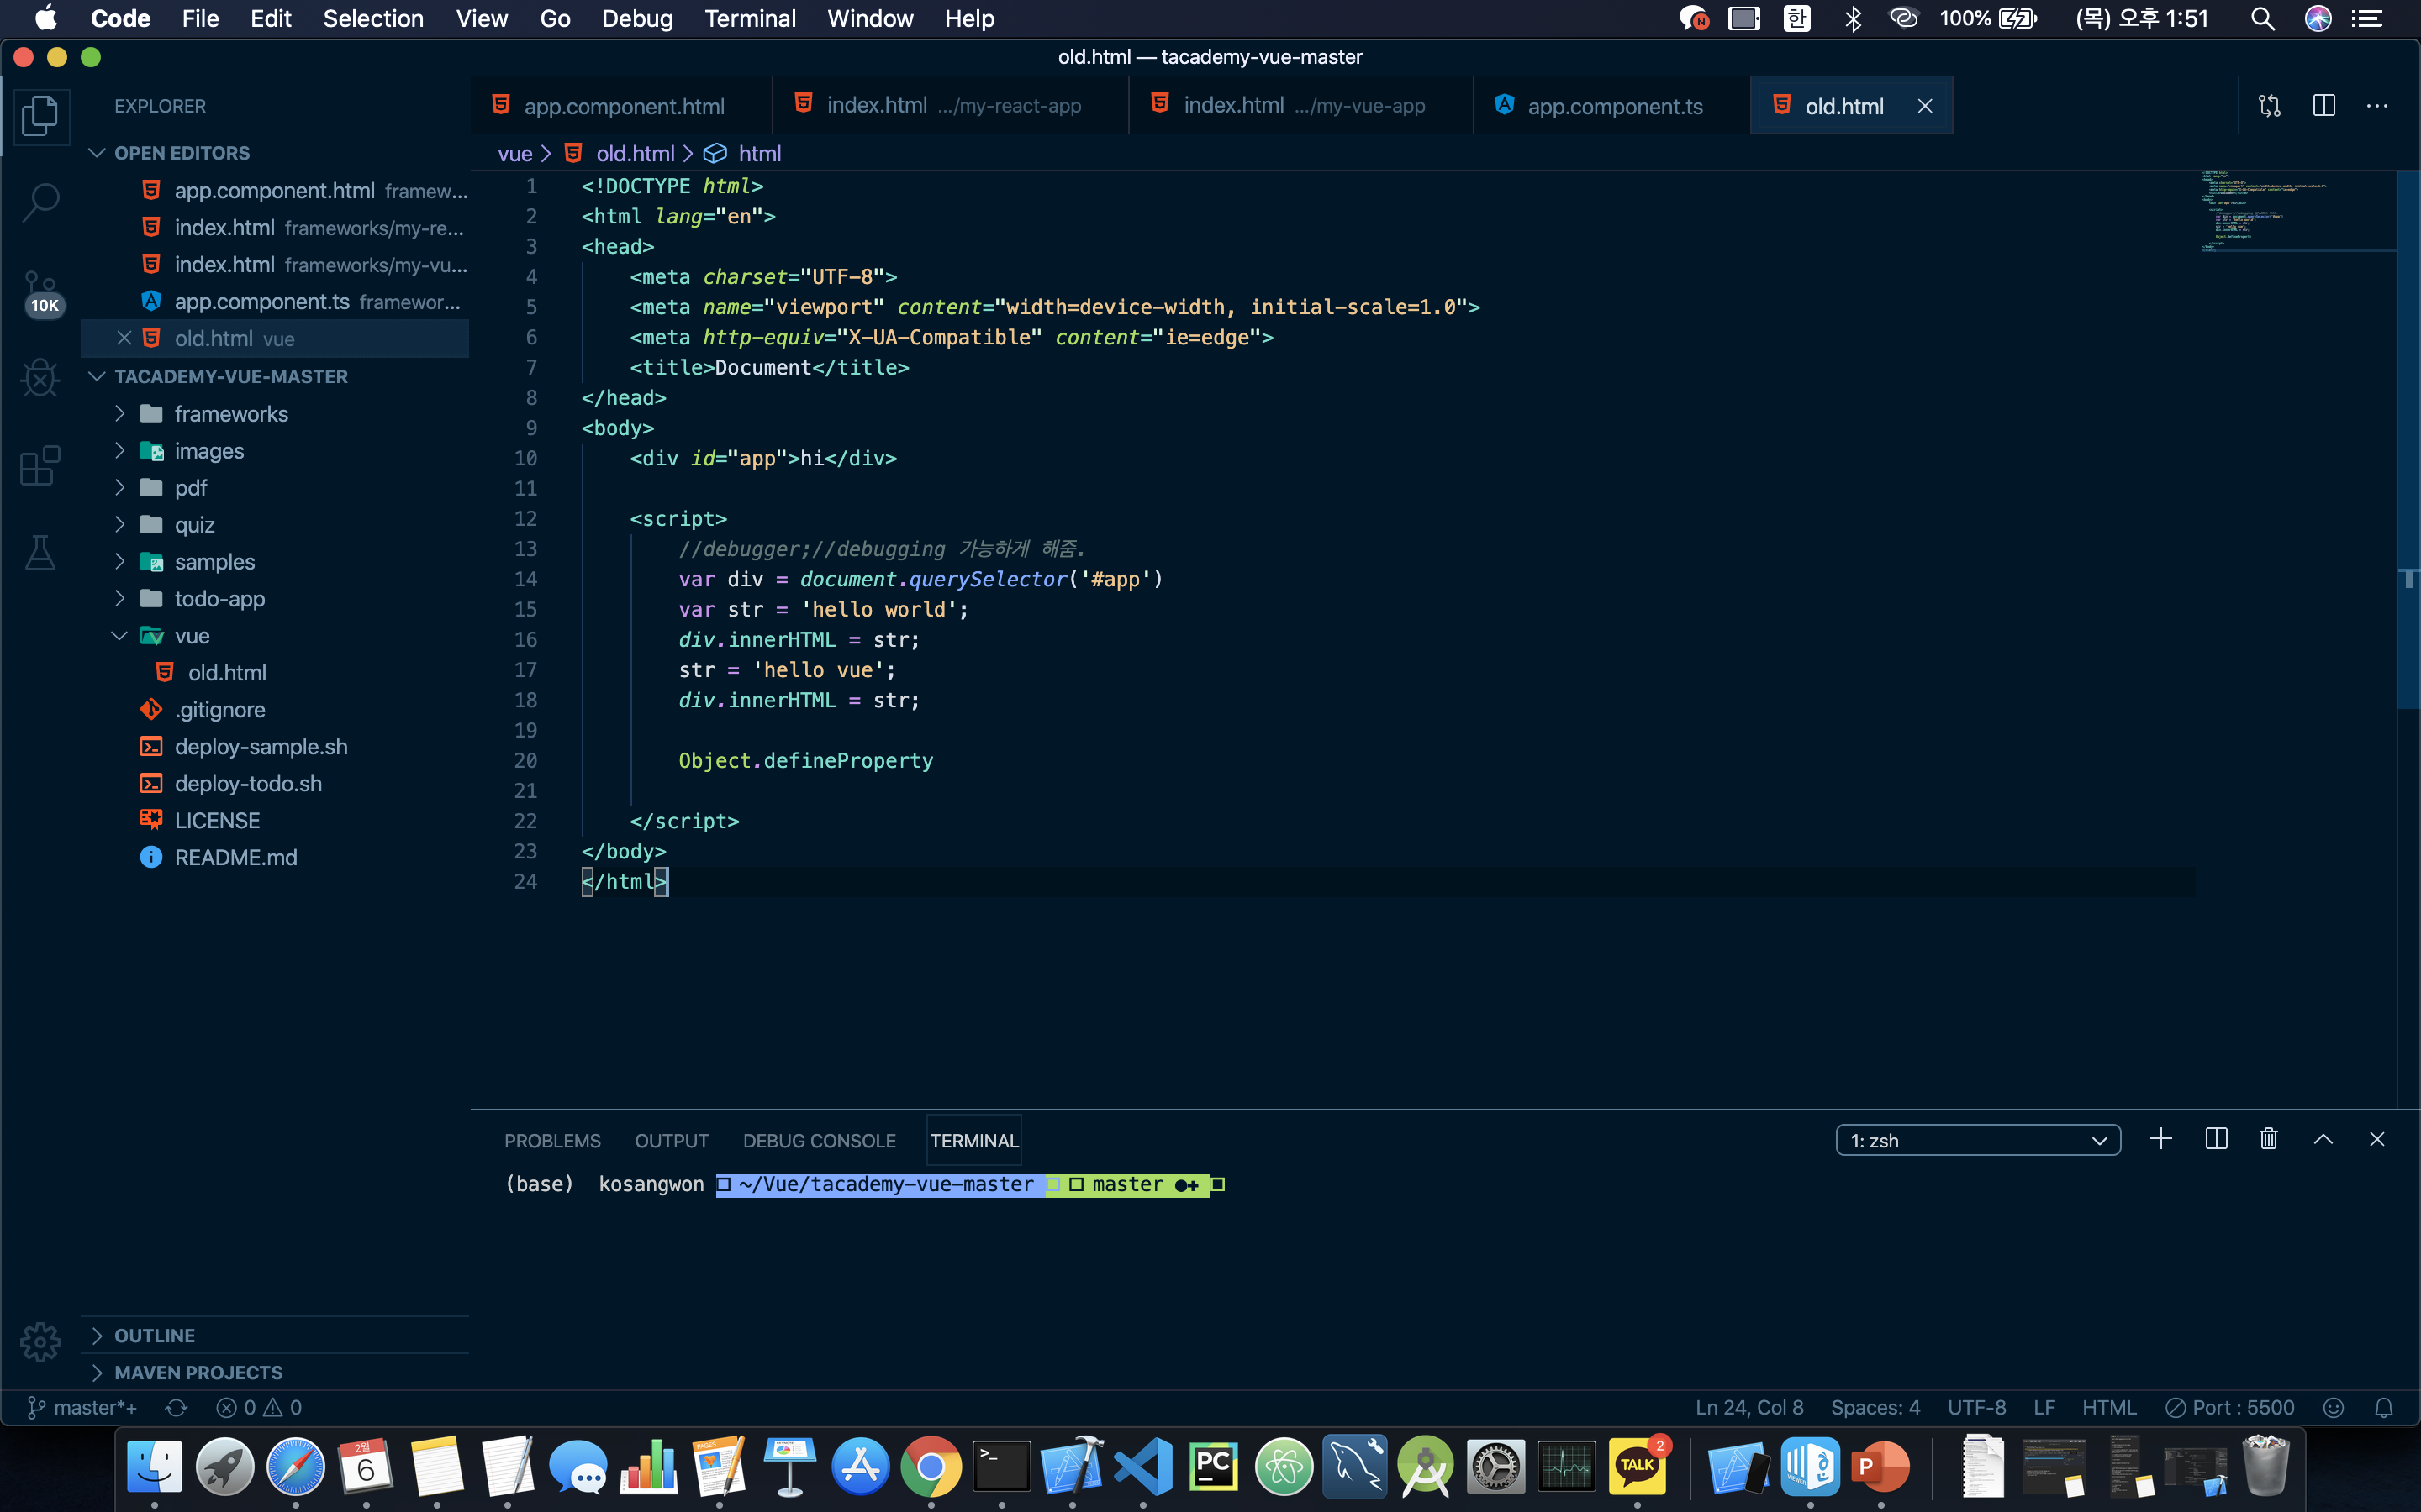
Task: Open the 1: zsh terminal dropdown
Action: 1977,1140
